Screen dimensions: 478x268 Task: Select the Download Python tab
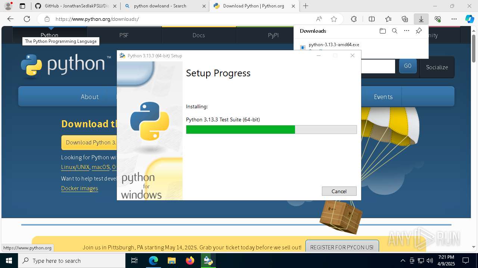point(254,6)
